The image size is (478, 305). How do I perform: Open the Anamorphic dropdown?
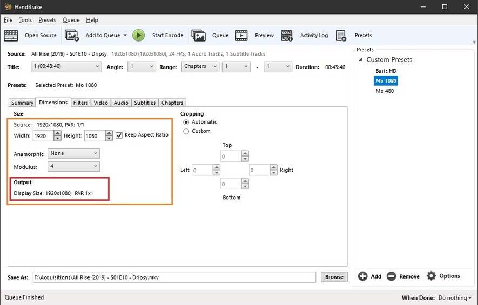click(x=73, y=153)
